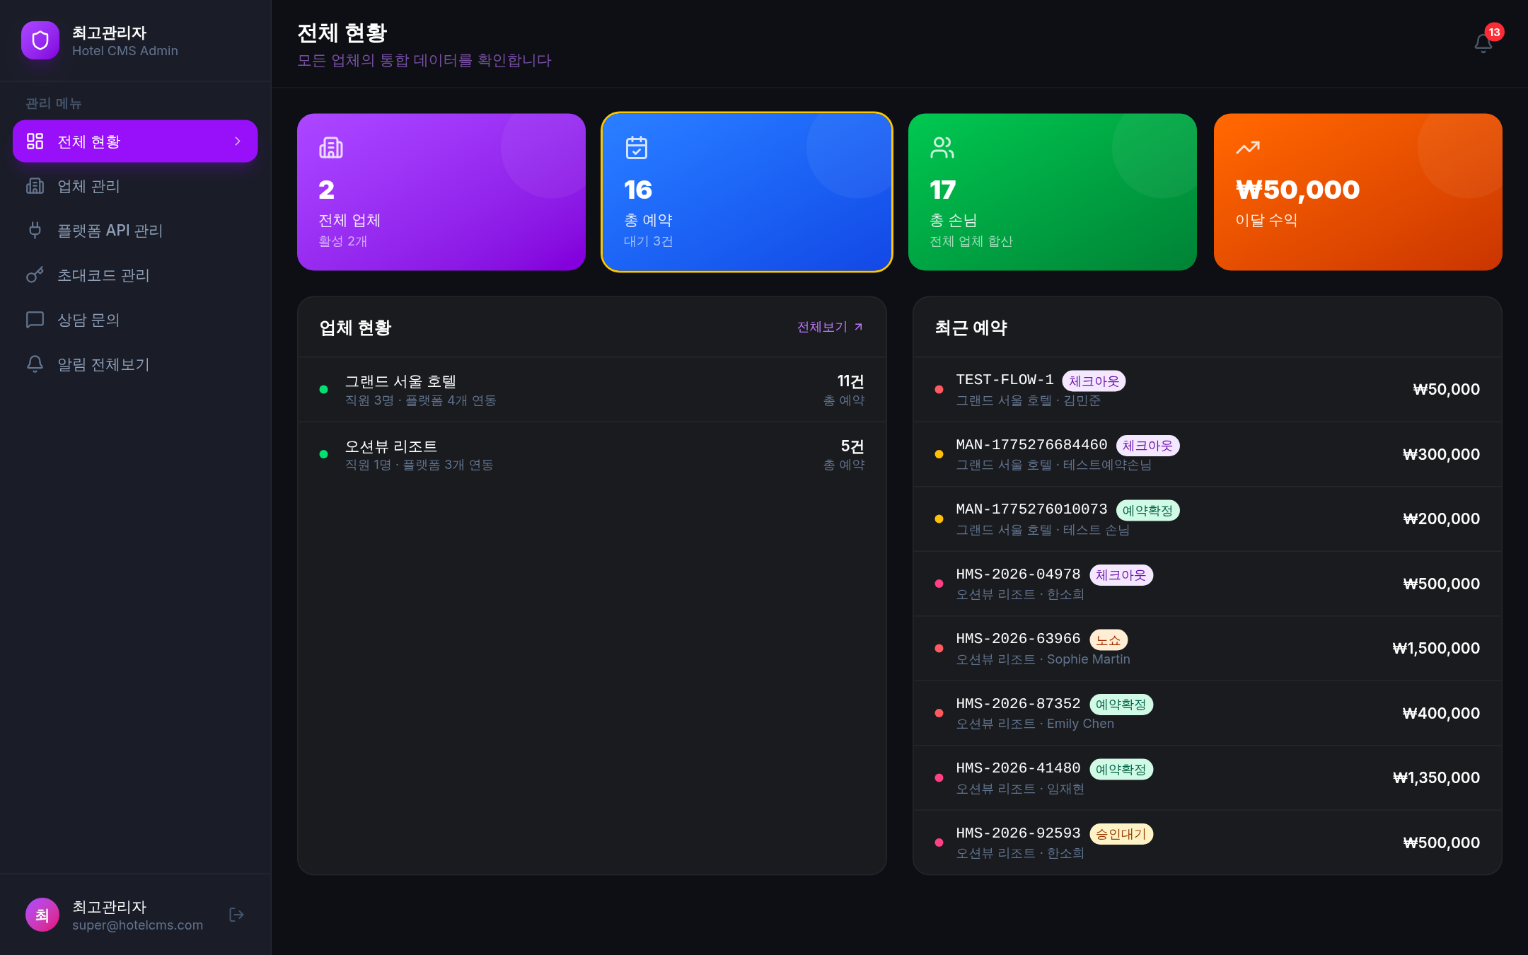Click the 11건 reservation count

850,381
